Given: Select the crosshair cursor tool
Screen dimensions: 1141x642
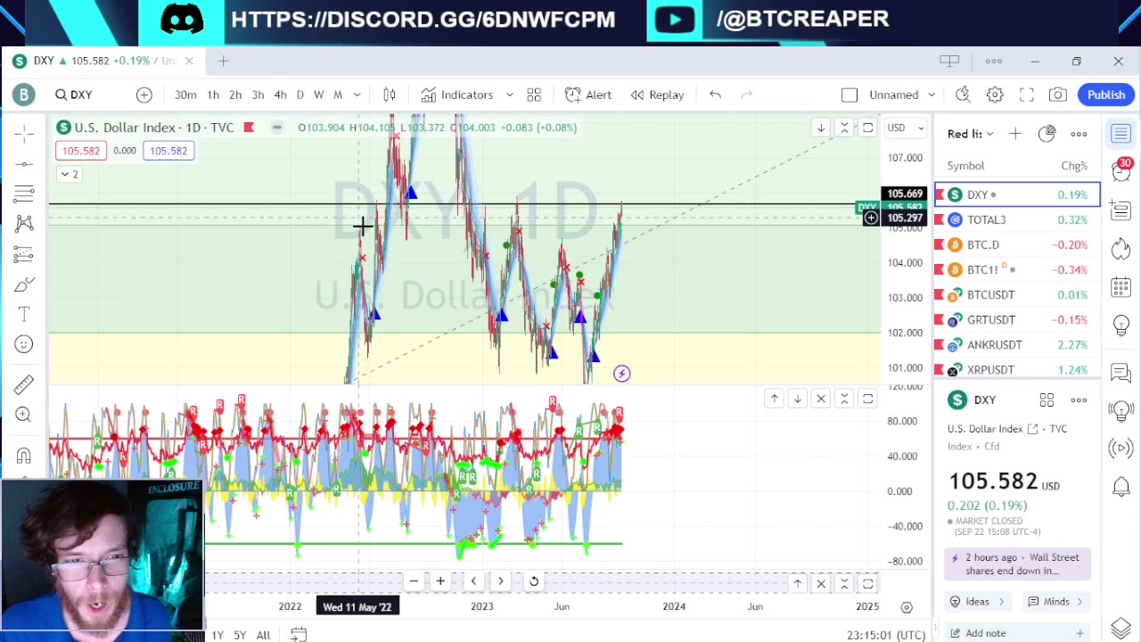Looking at the screenshot, I should coord(24,134).
